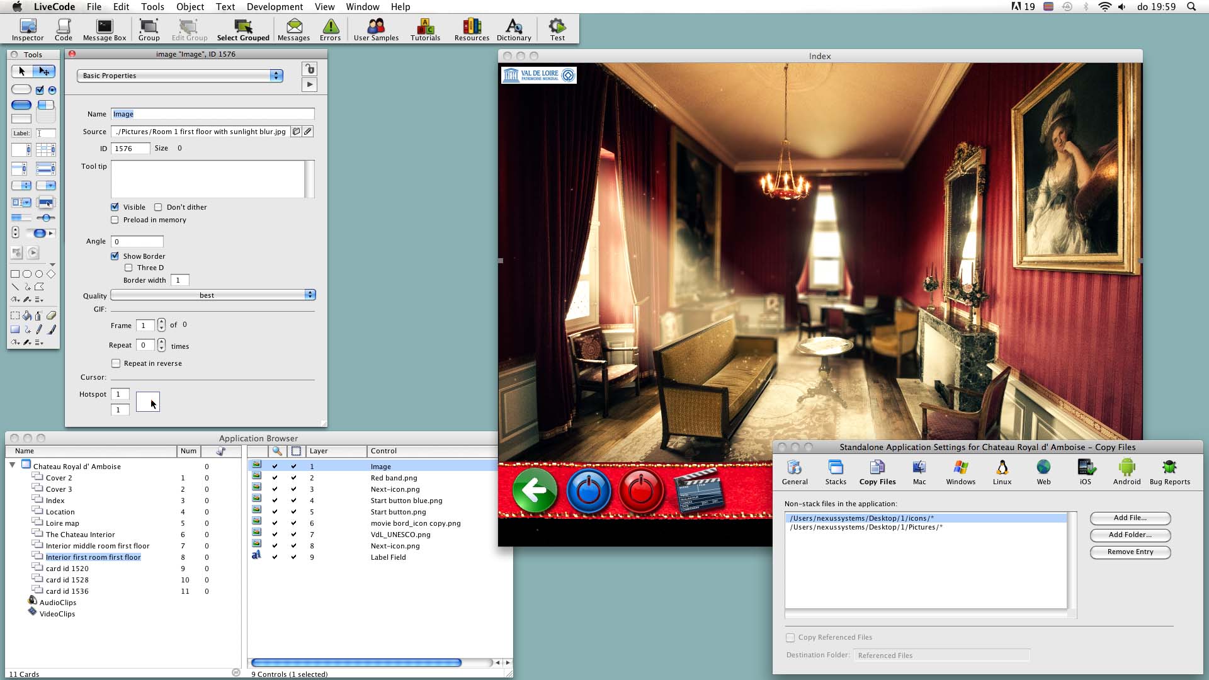Click the horizontal scrollbar in controls list
The width and height of the screenshot is (1209, 680).
356,662
